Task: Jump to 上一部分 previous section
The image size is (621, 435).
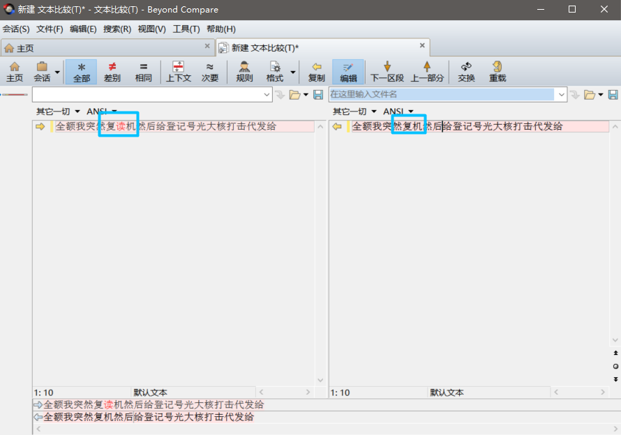Action: 427,72
